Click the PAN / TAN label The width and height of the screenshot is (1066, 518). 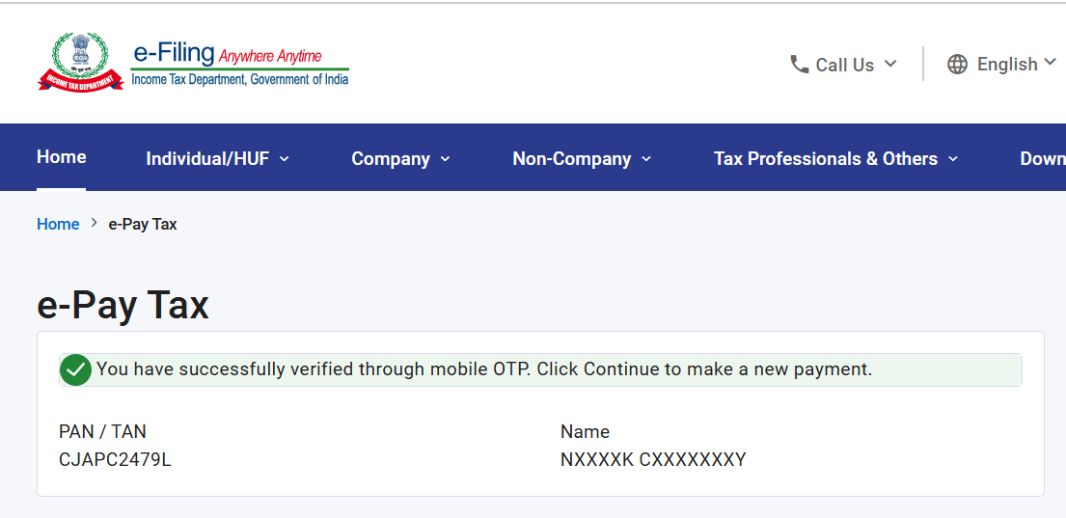[x=102, y=432]
